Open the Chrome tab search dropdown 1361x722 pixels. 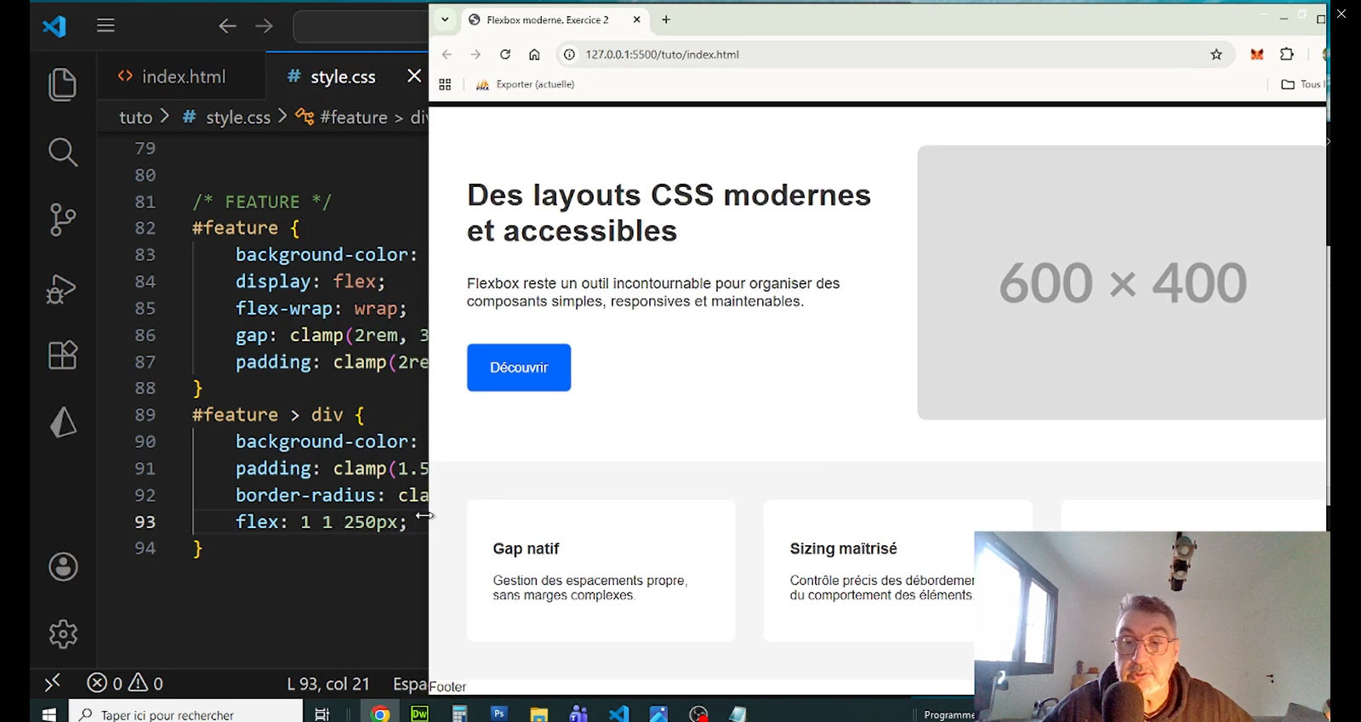click(x=445, y=20)
